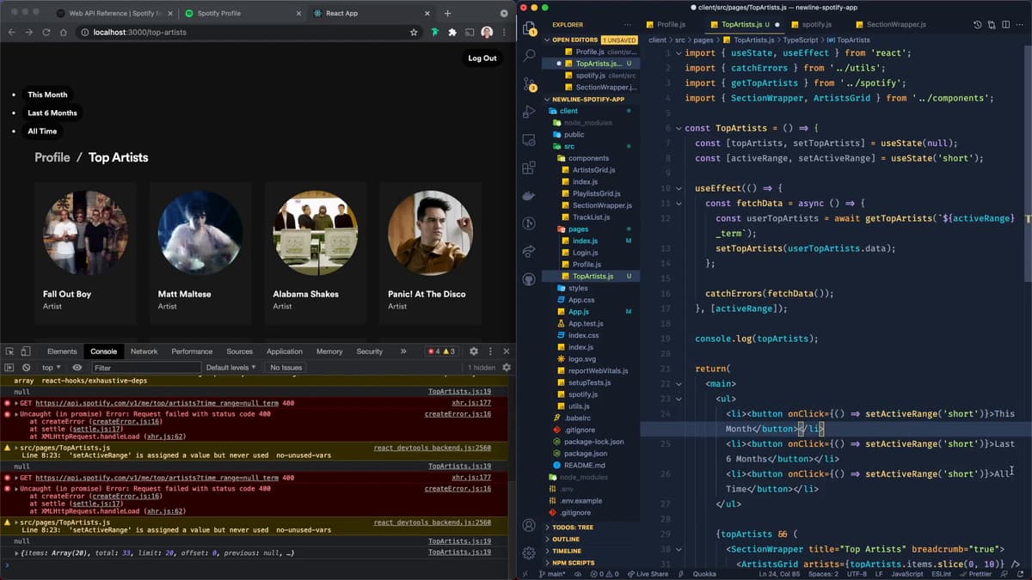The image size is (1032, 580).
Task: Open Fall Out Boy artist thumbnail
Action: [x=85, y=233]
